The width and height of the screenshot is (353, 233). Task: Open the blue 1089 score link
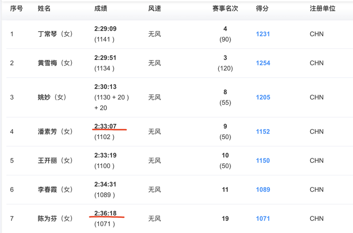pyautogui.click(x=263, y=190)
